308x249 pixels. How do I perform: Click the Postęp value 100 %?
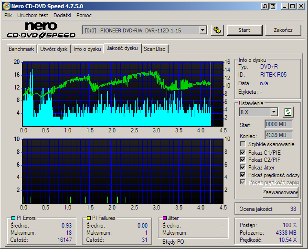click(290, 225)
